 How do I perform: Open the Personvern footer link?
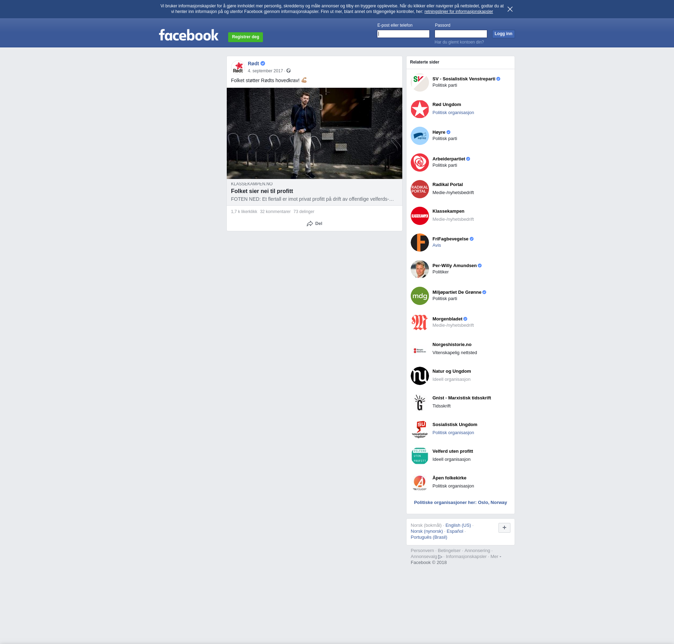click(422, 551)
